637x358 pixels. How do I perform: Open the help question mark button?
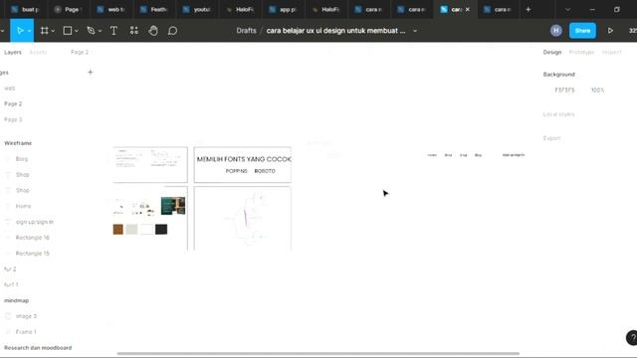(x=632, y=337)
